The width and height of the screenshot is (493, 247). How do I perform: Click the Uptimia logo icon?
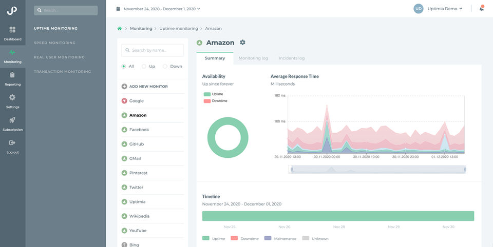[x=12, y=10]
